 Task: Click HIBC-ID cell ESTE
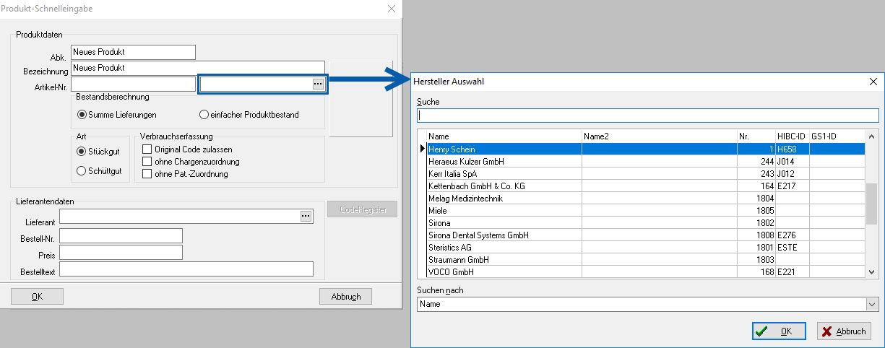click(x=793, y=248)
